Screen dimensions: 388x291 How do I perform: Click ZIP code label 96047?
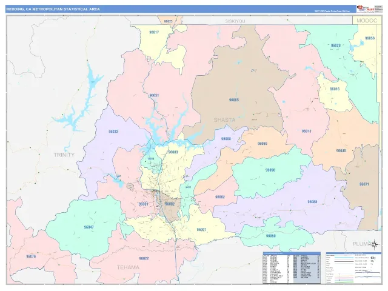(x=89, y=227)
